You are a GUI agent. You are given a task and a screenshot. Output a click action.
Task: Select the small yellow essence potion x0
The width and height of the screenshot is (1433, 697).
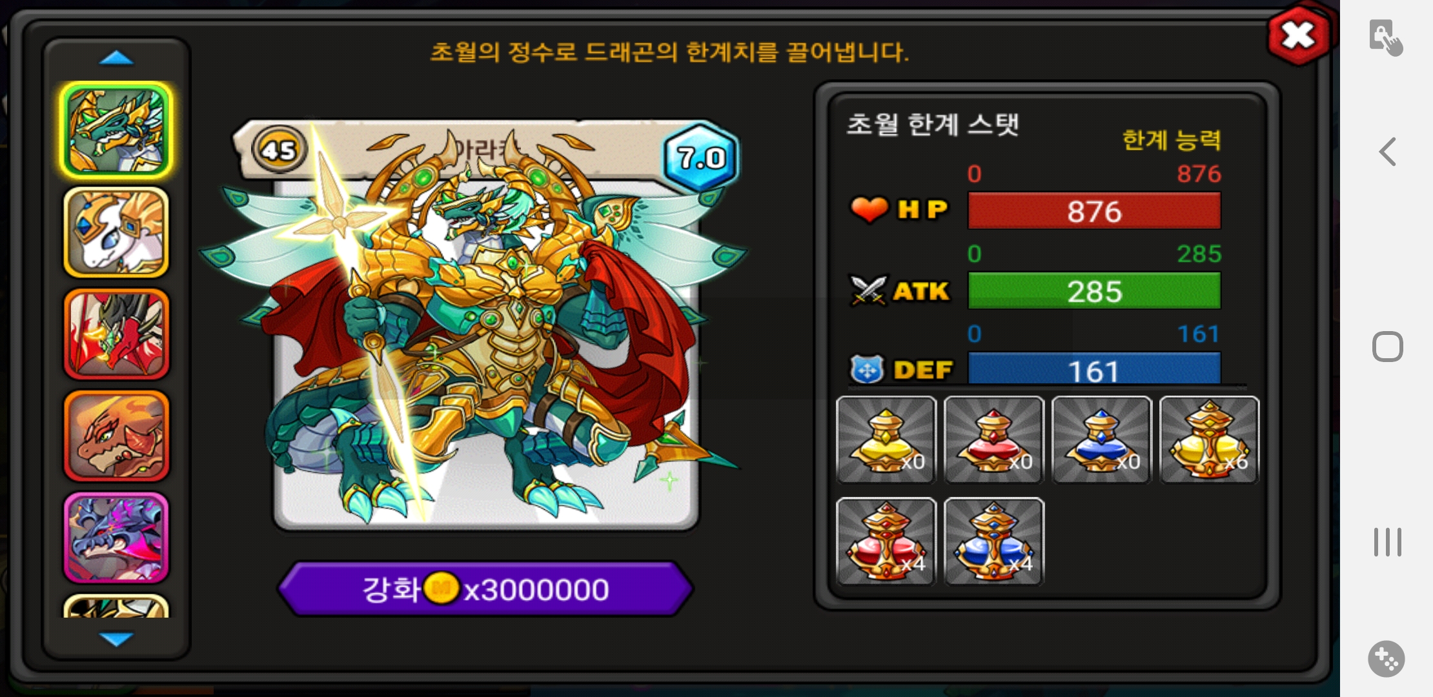coord(886,439)
